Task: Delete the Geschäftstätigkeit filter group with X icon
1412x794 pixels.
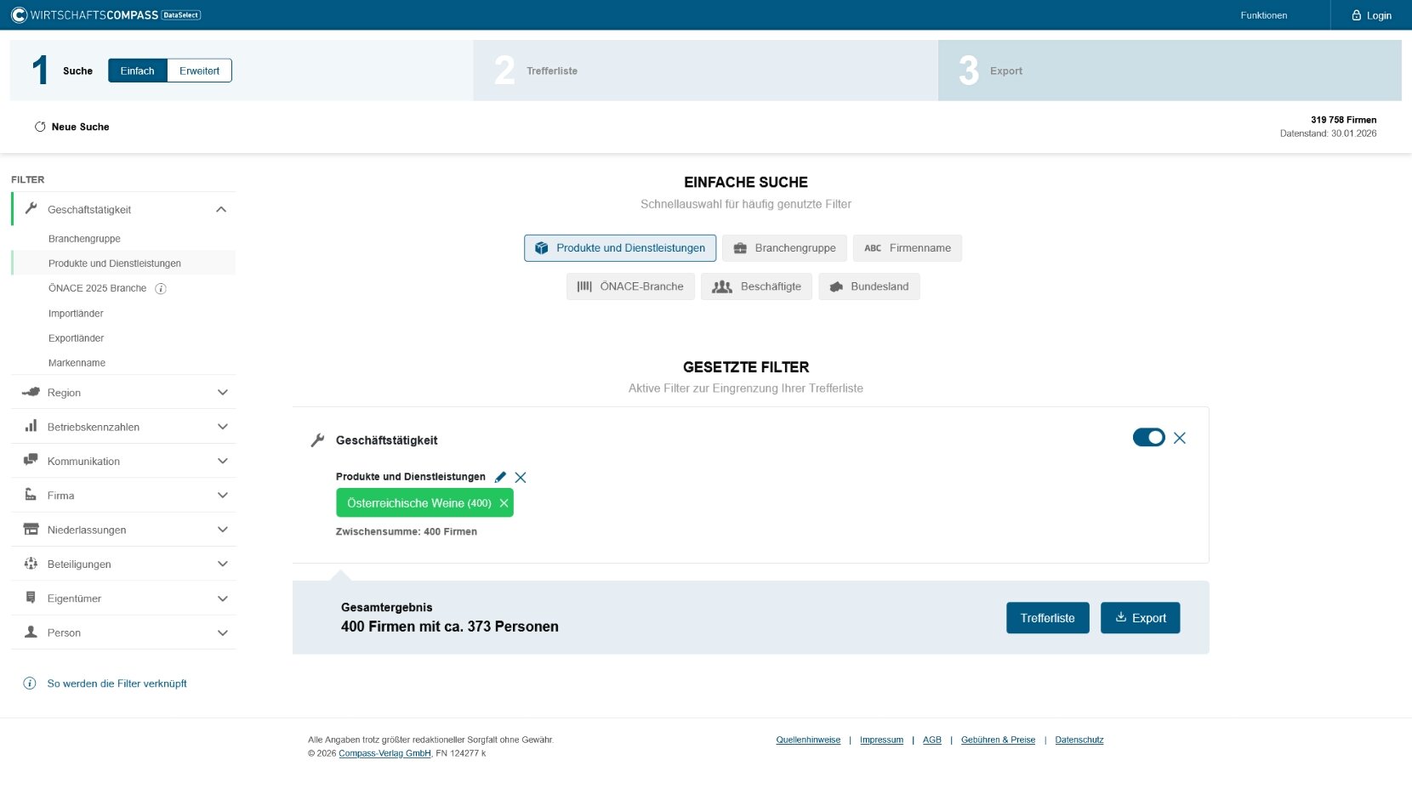Action: point(1179,438)
